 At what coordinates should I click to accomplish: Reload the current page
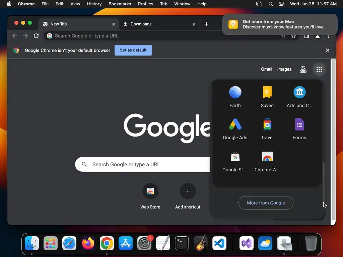click(x=36, y=36)
